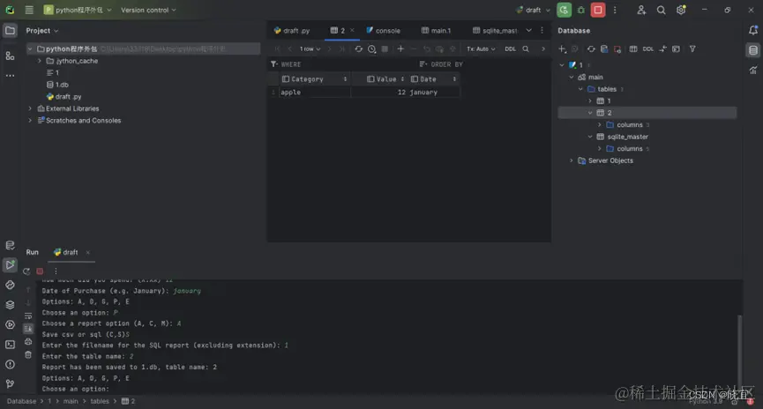
Task: Open Python Console sidebar icon
Action: (10, 285)
